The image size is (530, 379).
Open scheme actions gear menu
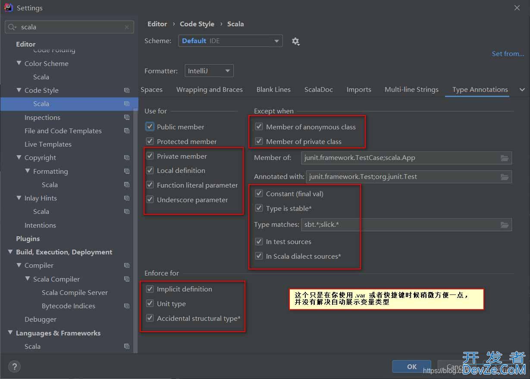tap(295, 41)
